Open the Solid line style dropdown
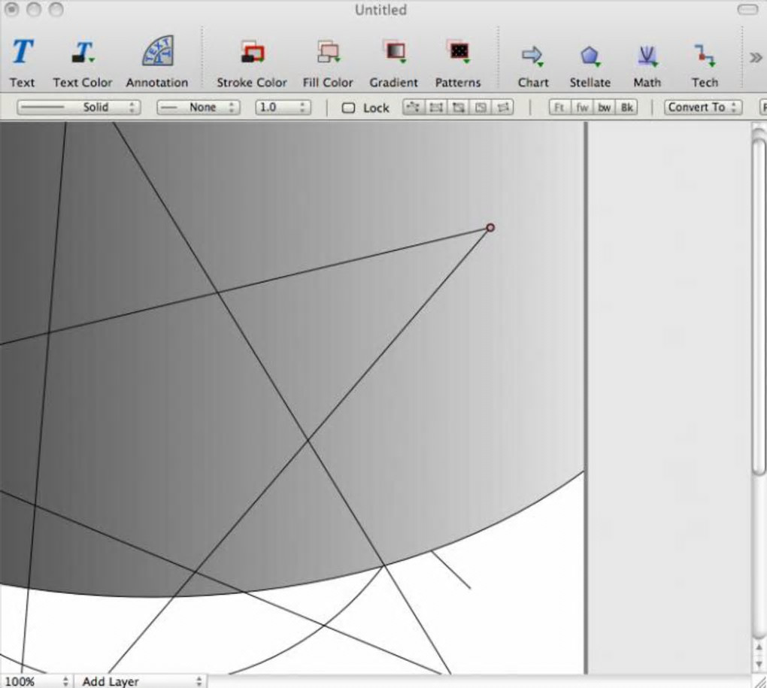767x688 pixels. 79,108
